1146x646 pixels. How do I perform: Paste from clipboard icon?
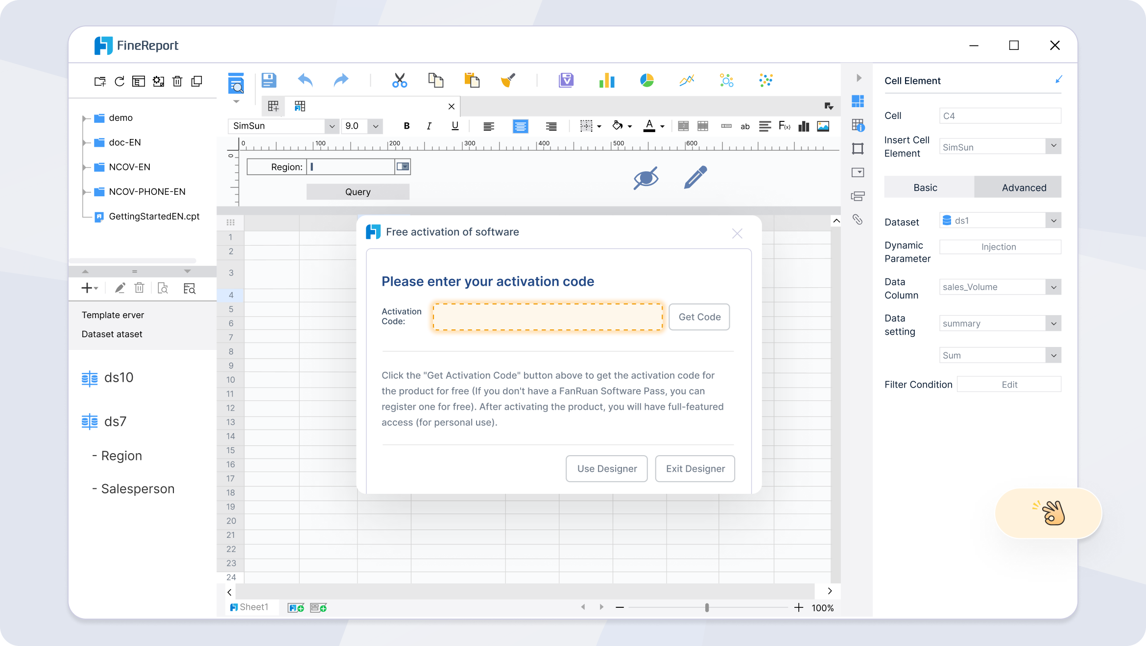(x=472, y=80)
